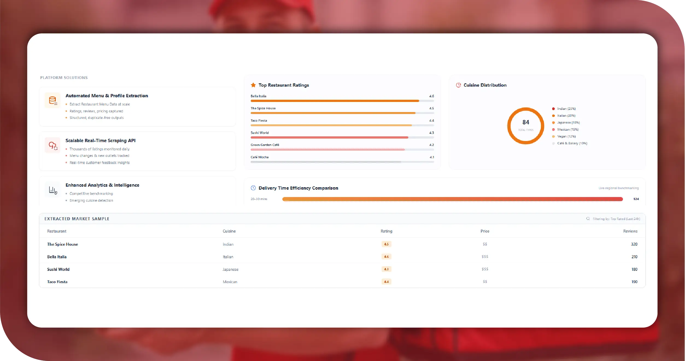The height and width of the screenshot is (361, 685).
Task: Click the 20–30 mins delivery bar
Action: [x=452, y=199]
